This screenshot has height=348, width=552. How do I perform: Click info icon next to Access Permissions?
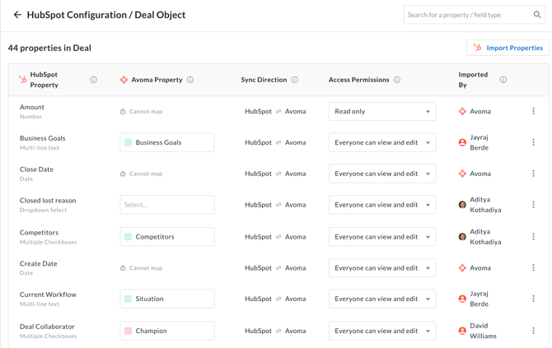coord(397,80)
